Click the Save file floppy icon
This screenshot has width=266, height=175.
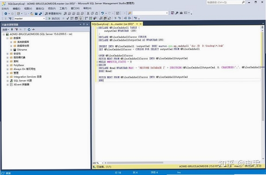click(36, 14)
